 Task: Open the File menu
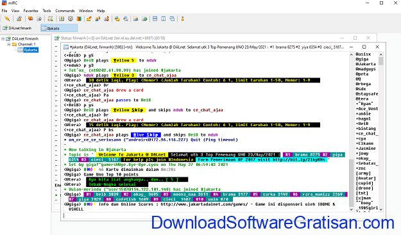[4, 11]
